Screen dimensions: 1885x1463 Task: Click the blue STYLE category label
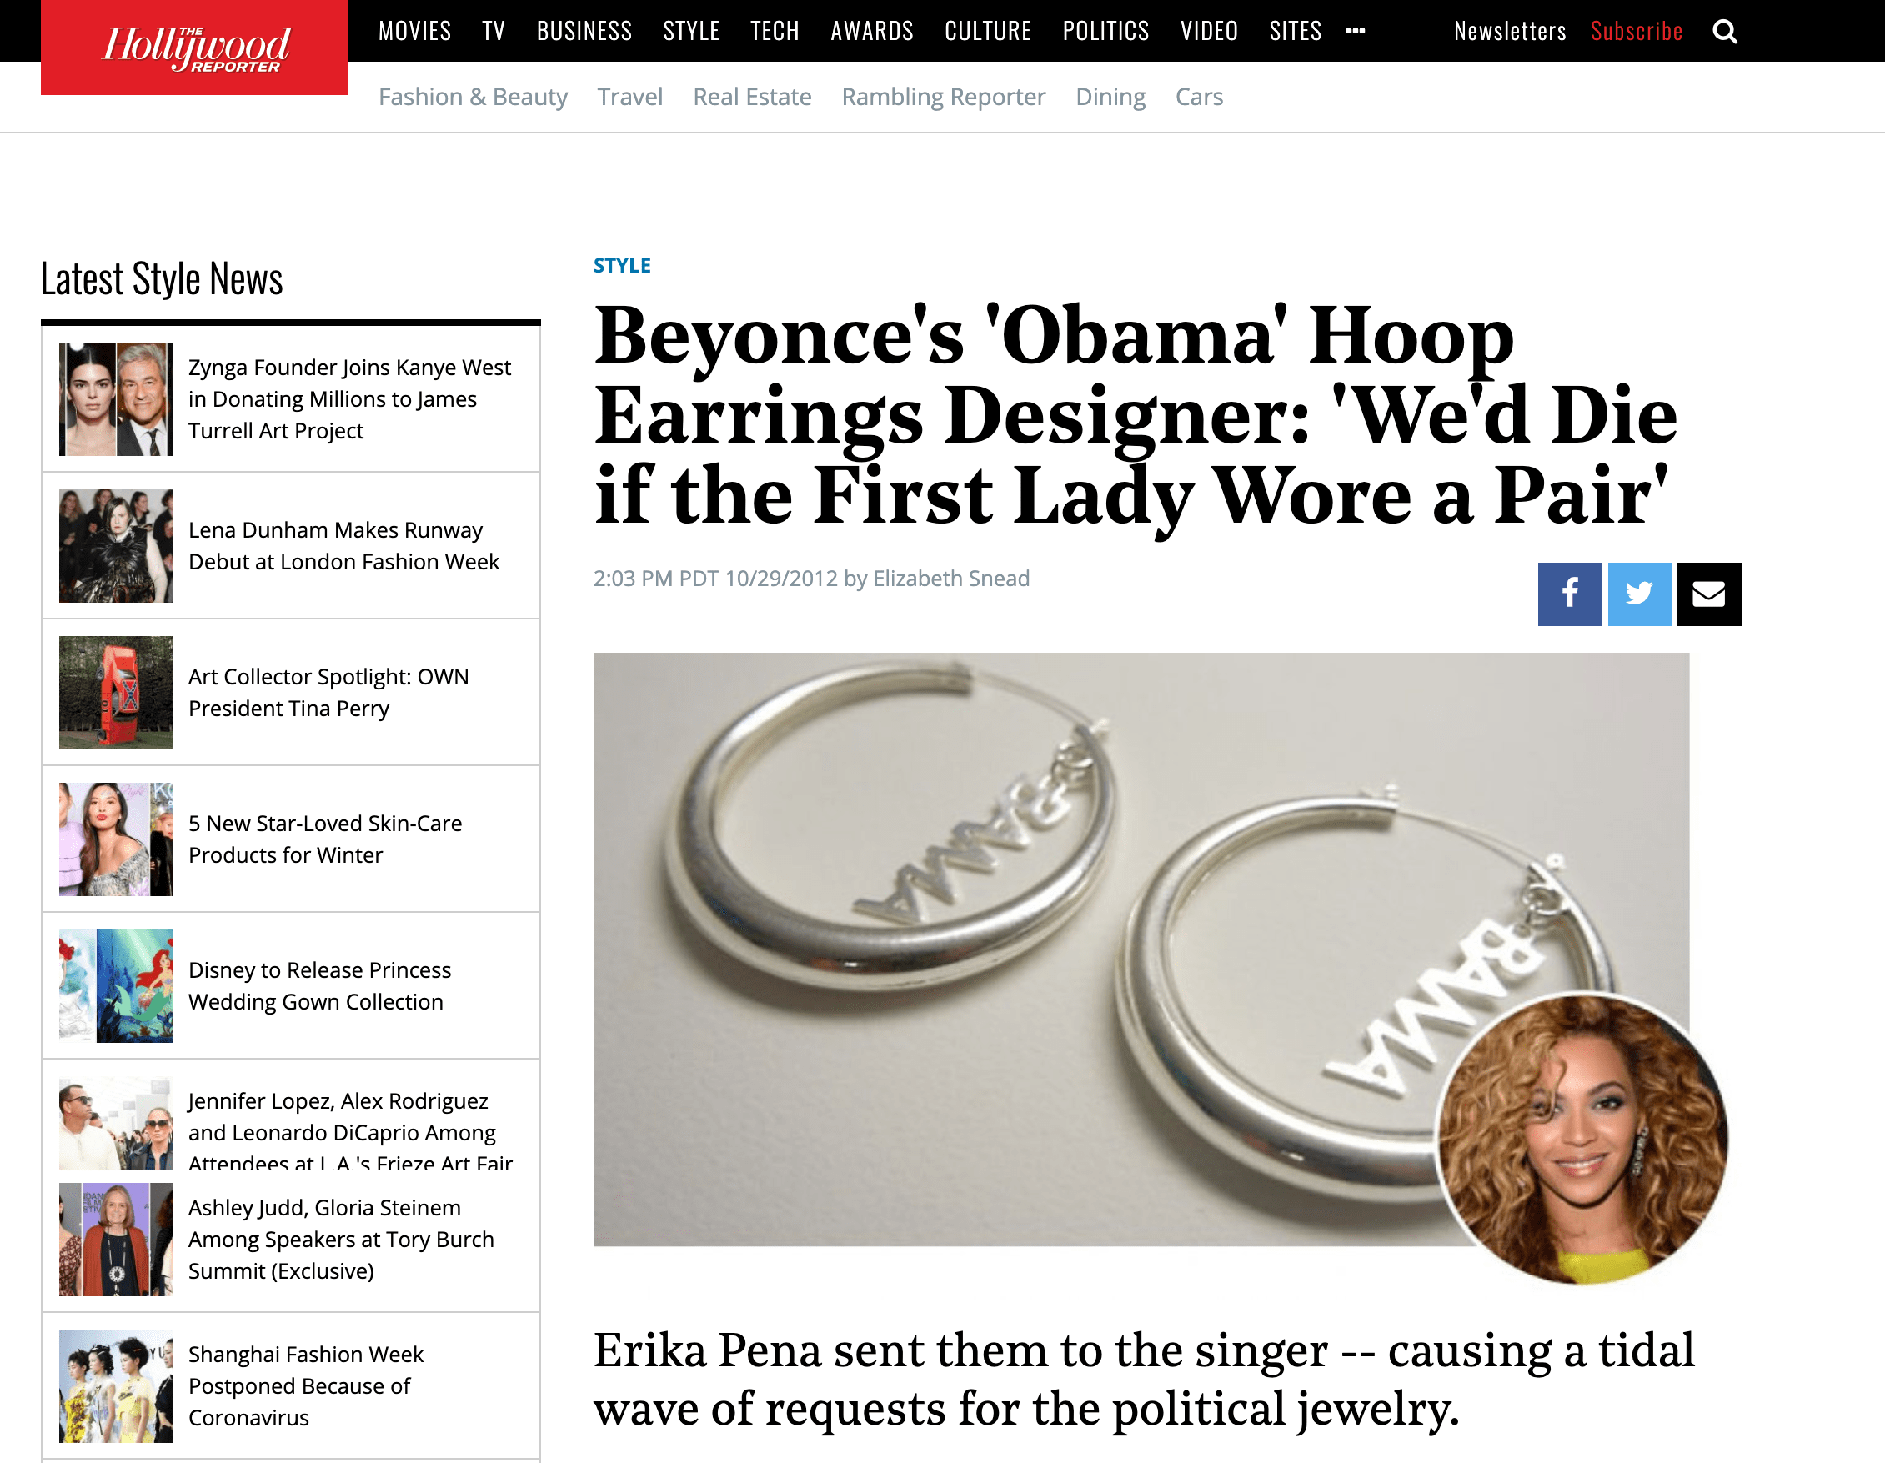621,266
